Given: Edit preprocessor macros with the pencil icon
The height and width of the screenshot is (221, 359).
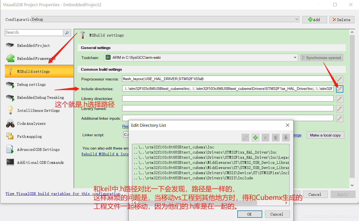Looking at the screenshot, I should point(340,79).
